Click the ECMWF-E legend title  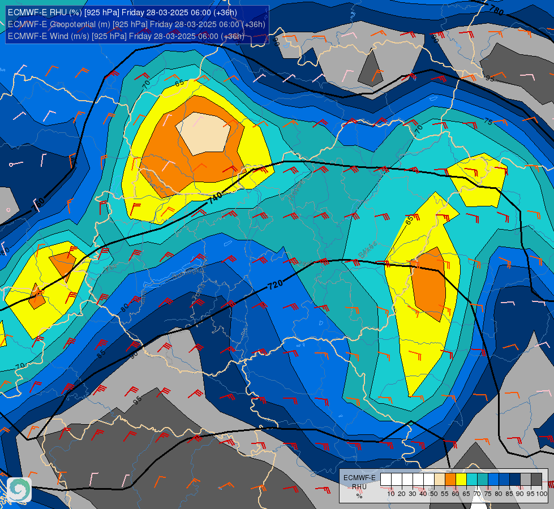click(359, 477)
